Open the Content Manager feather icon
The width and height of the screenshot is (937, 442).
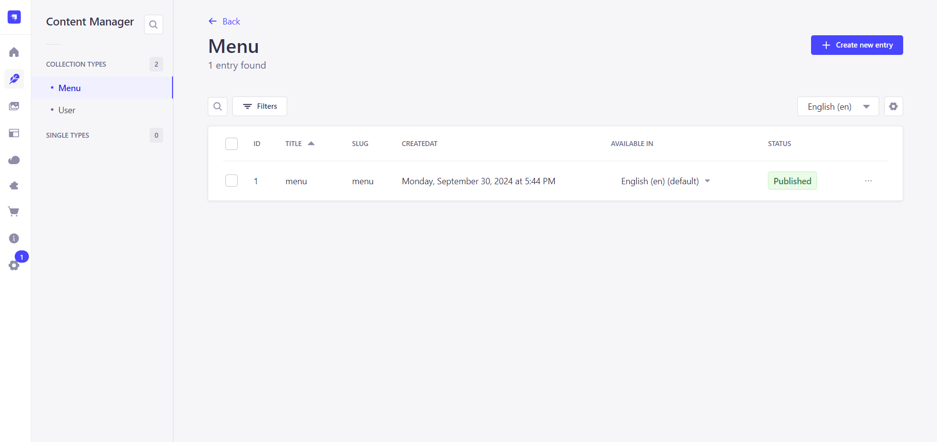(14, 79)
